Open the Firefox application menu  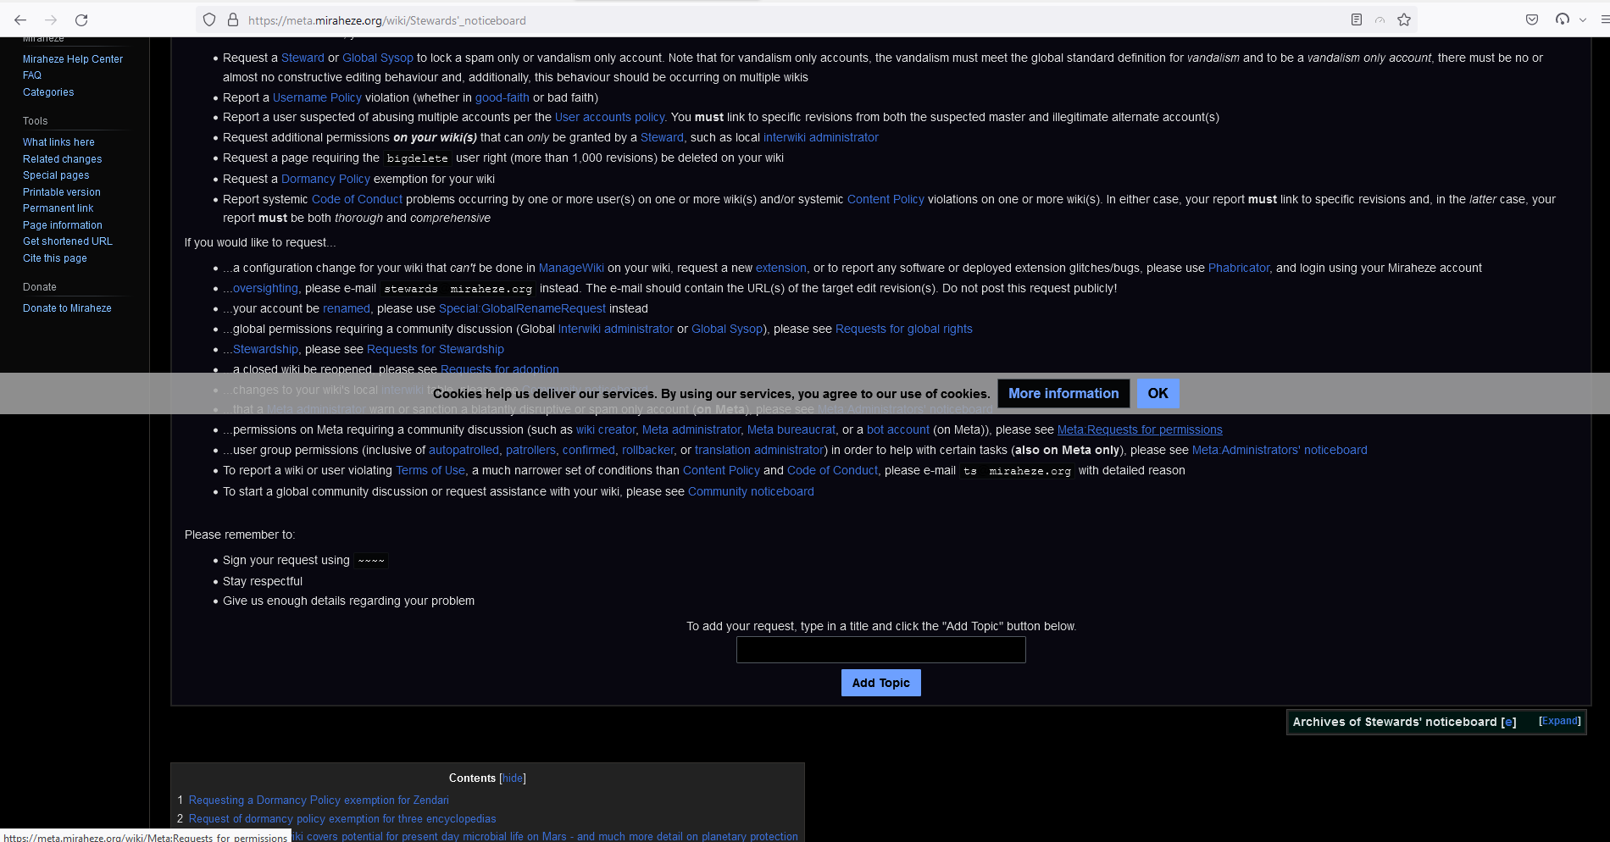(1604, 19)
